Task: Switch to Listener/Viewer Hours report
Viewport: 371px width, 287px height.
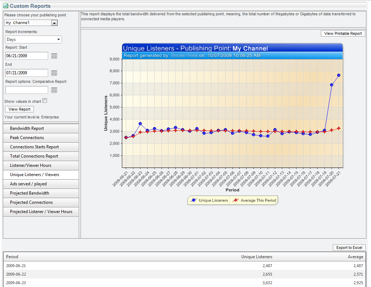Action: pos(41,165)
